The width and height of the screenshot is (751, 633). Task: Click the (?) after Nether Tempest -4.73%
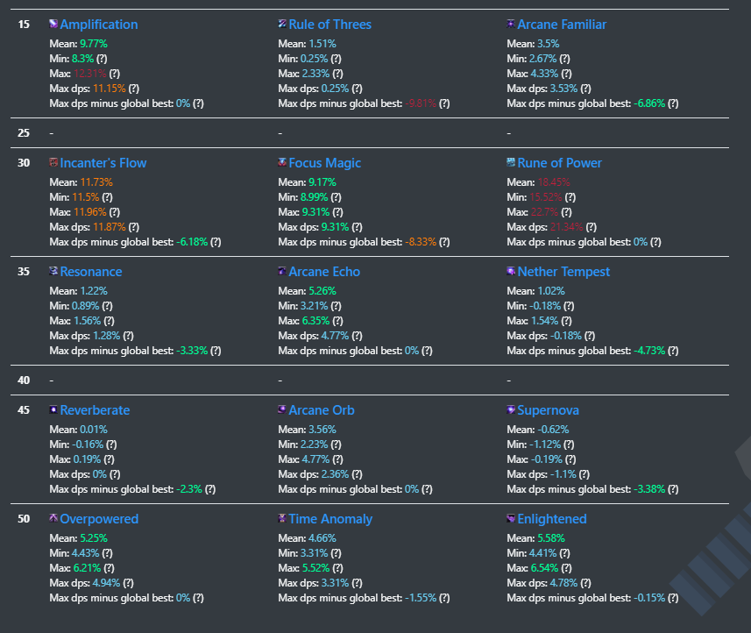[673, 351]
